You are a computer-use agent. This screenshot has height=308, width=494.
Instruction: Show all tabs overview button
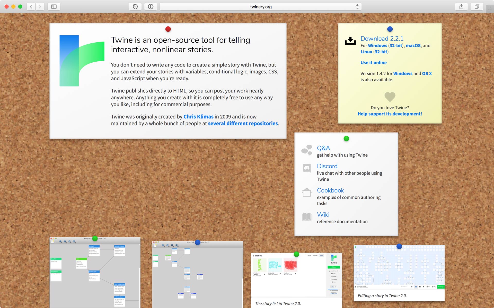(477, 6)
